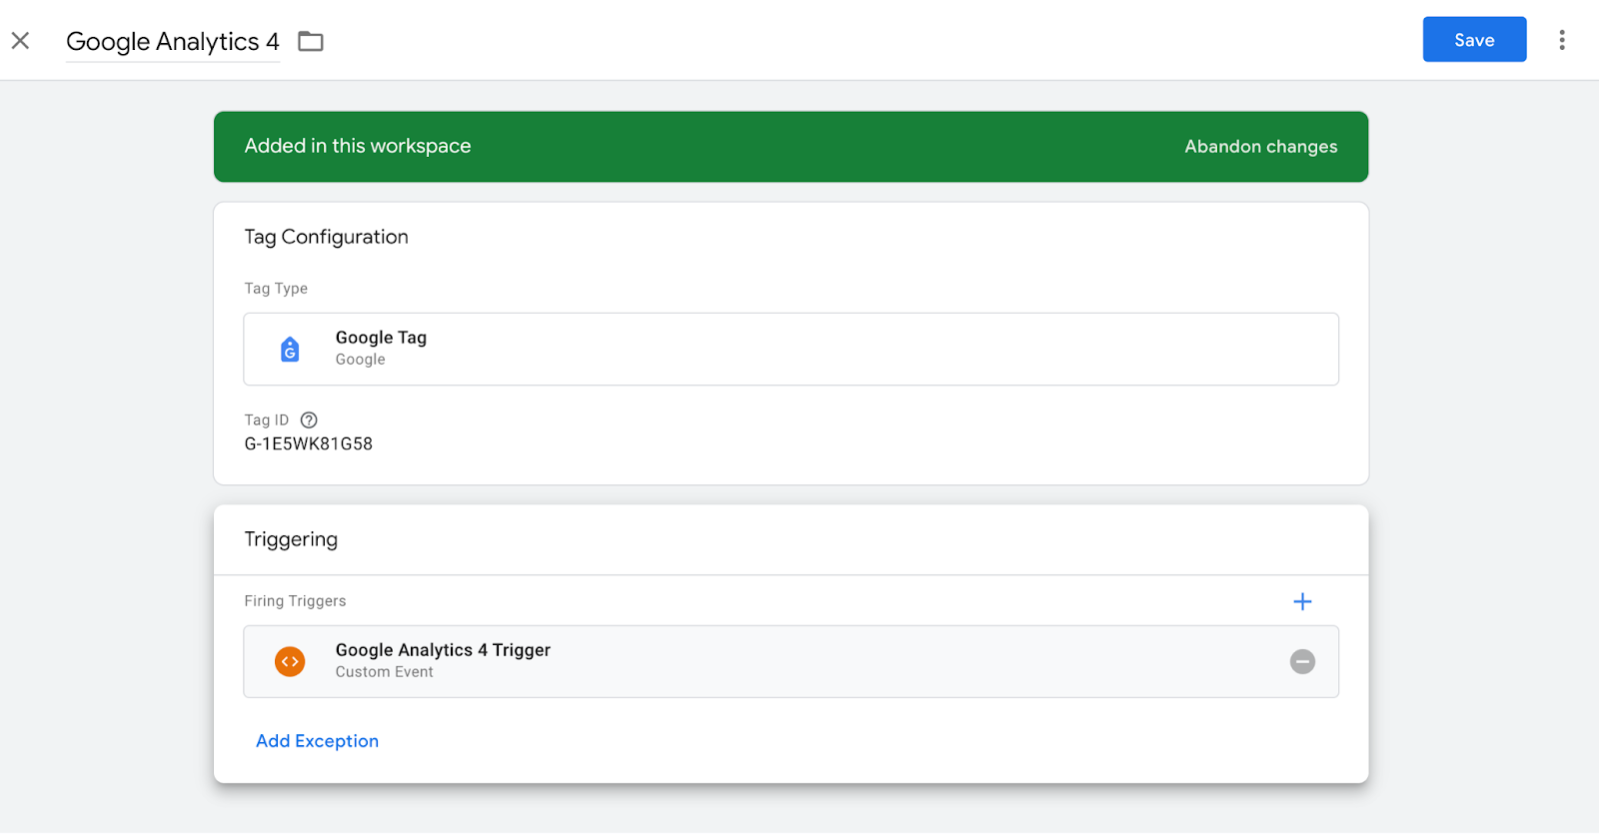Click the Tag Type label

[276, 289]
